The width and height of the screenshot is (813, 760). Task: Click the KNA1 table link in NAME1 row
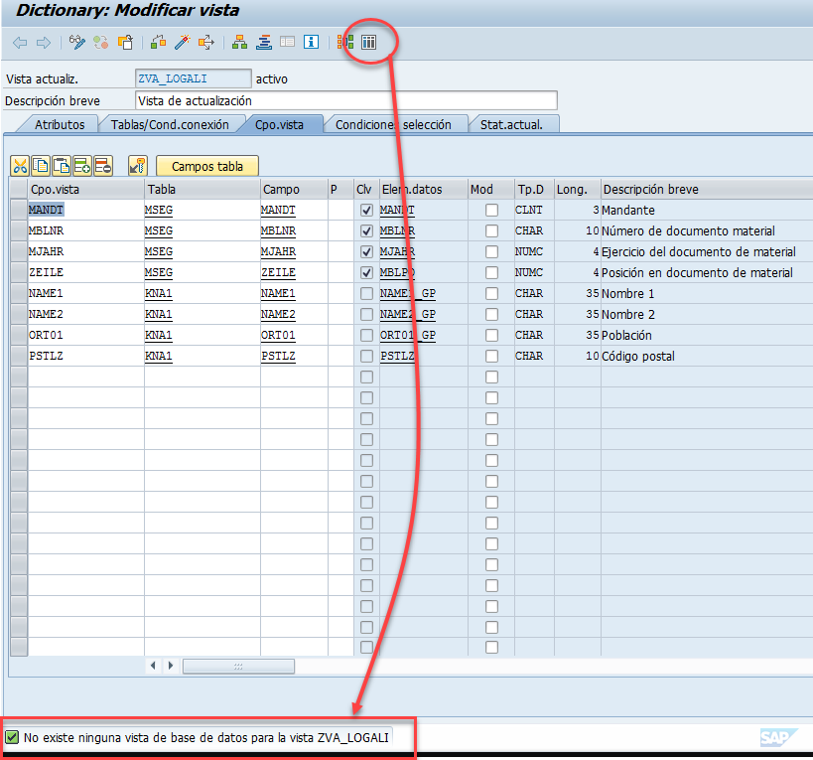(159, 294)
